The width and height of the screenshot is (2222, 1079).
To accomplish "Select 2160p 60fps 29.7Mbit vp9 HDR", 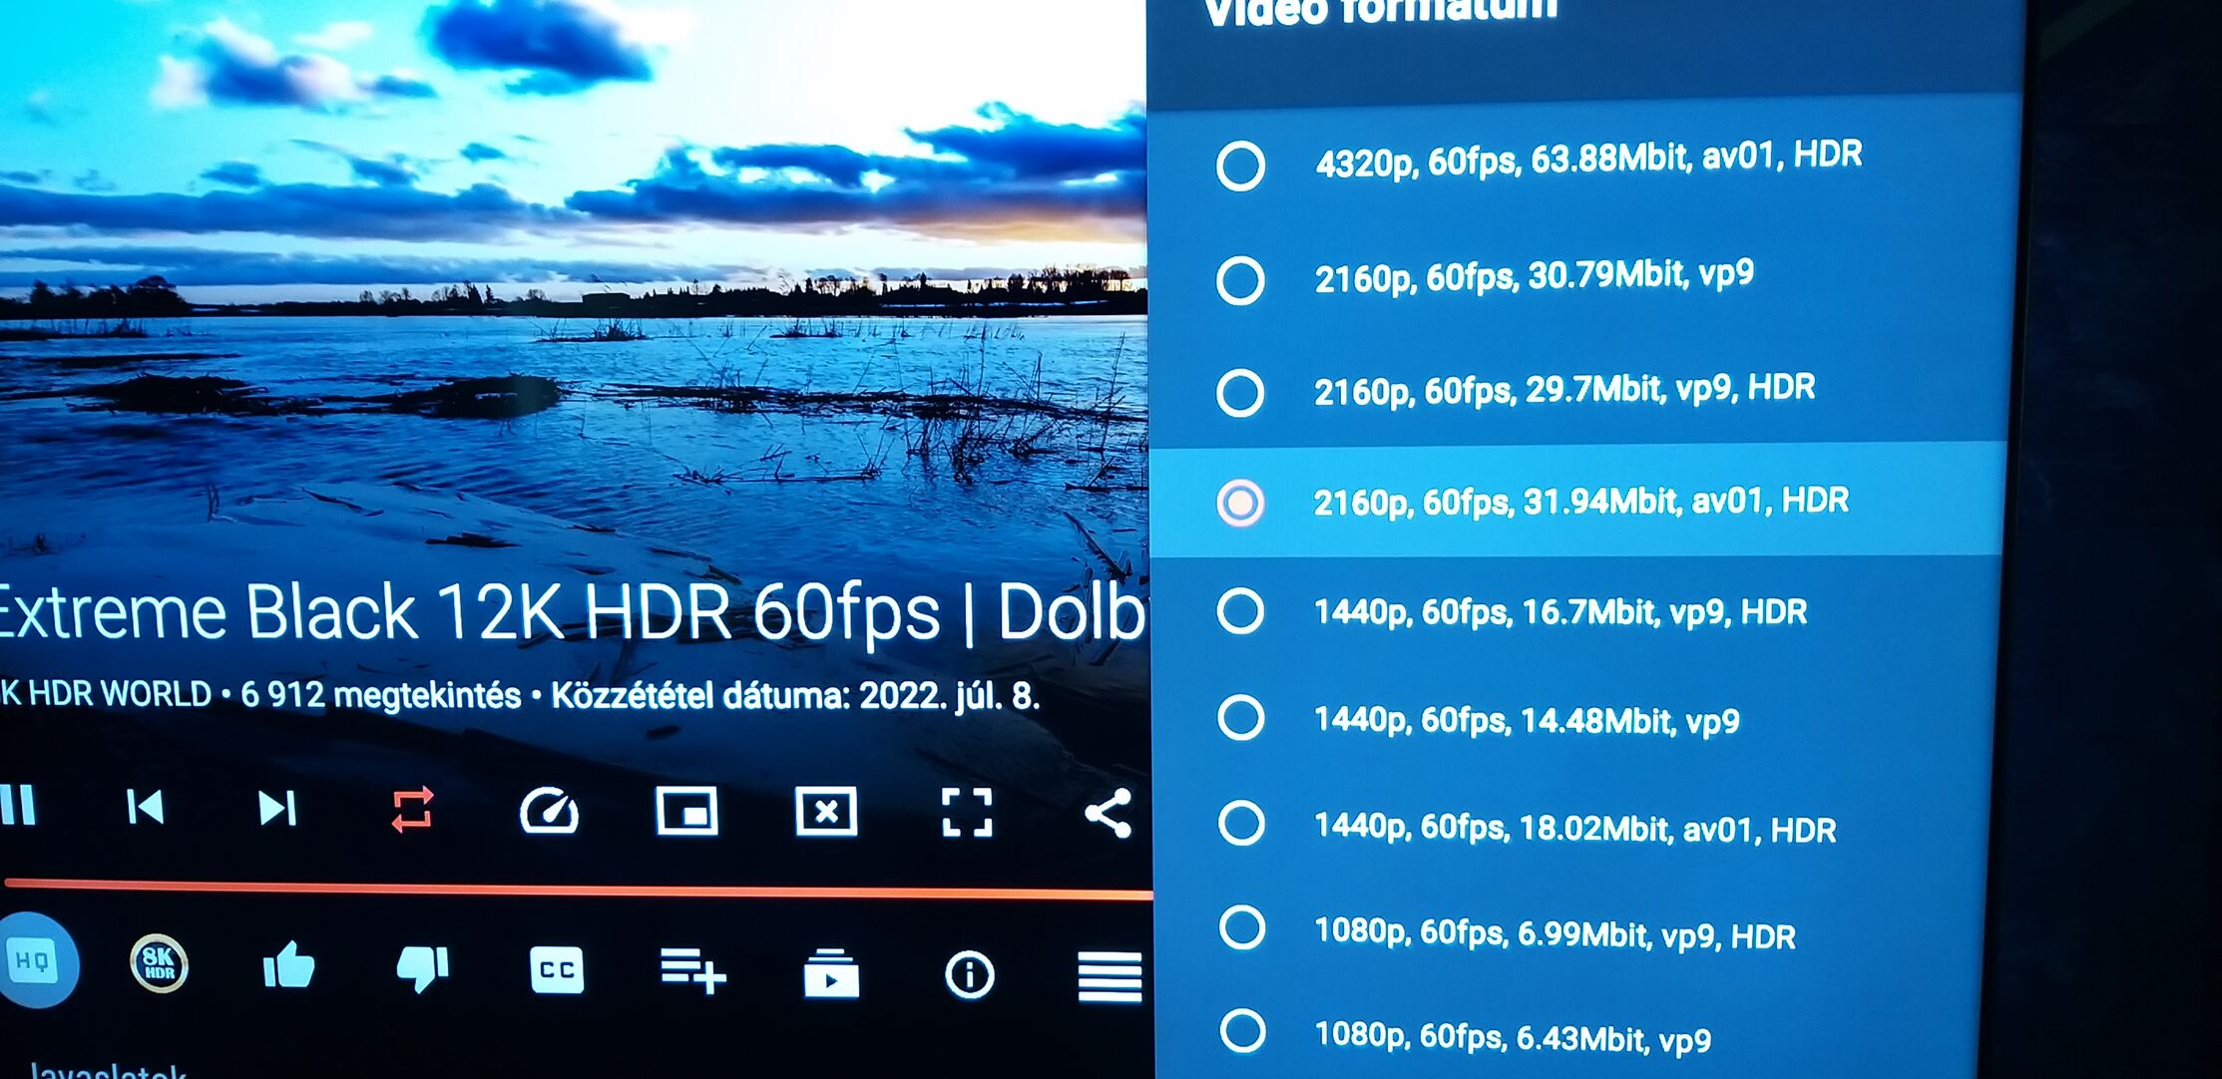I will click(x=1577, y=390).
